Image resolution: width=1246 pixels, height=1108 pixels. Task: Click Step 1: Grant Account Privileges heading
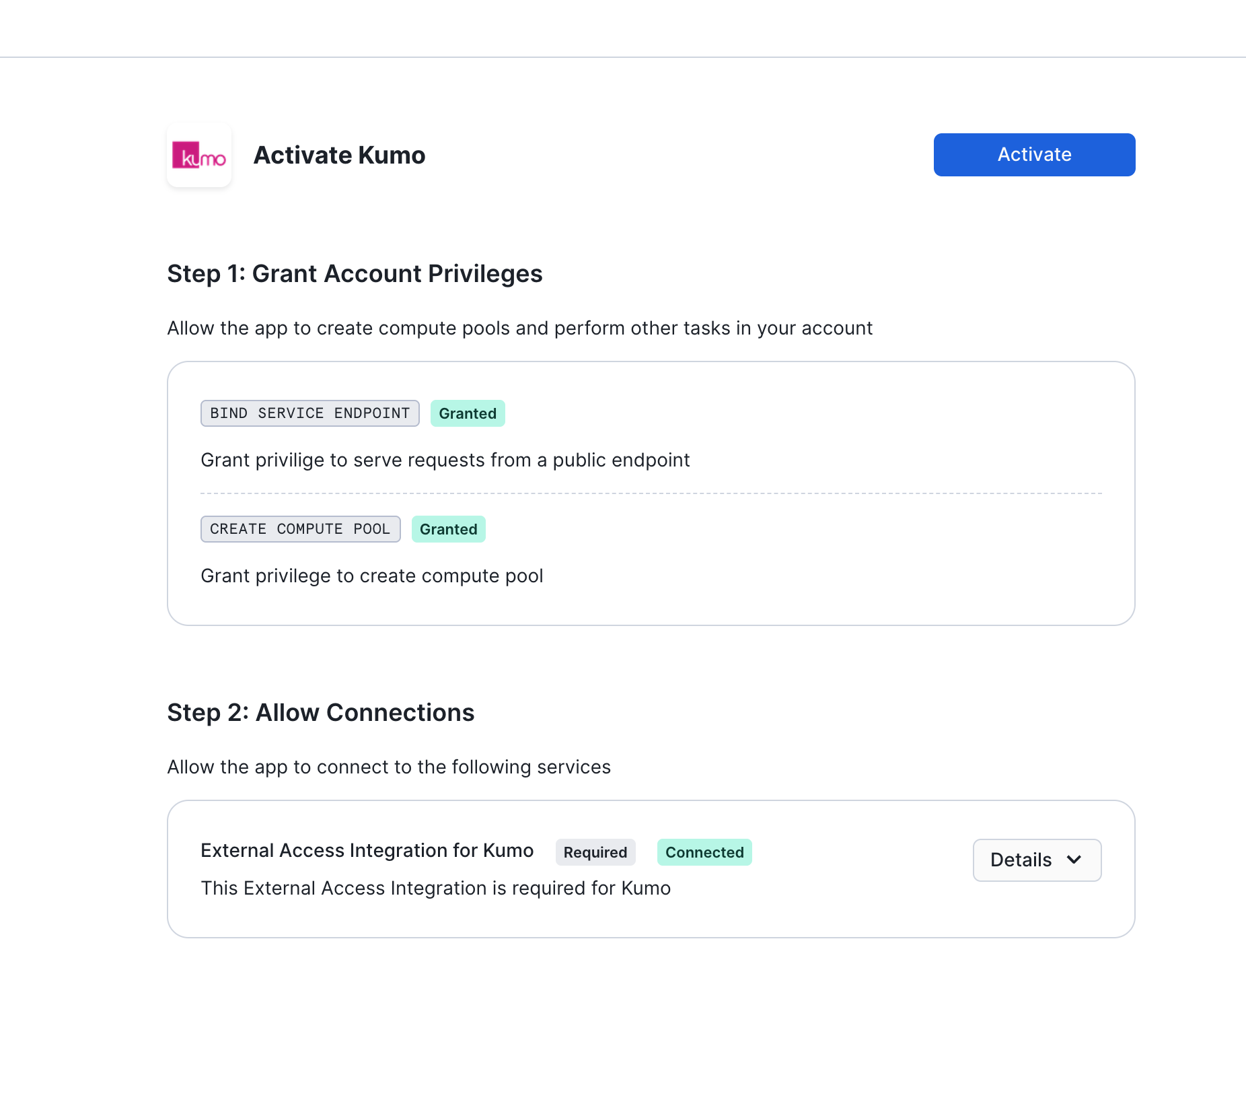355,274
